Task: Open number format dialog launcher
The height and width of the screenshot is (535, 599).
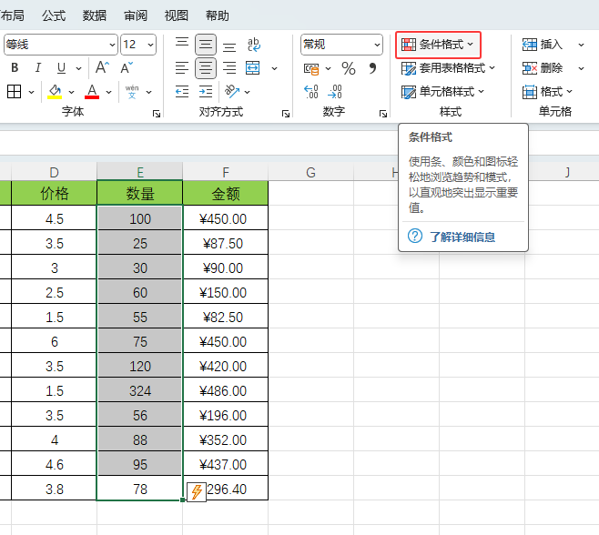Action: tap(383, 114)
